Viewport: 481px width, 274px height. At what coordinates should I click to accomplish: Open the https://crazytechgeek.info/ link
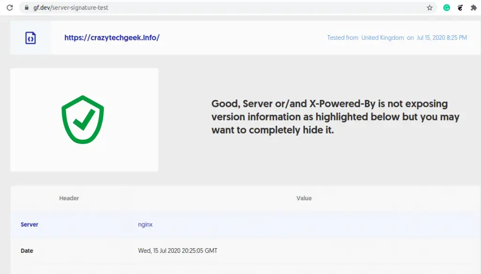tap(112, 38)
